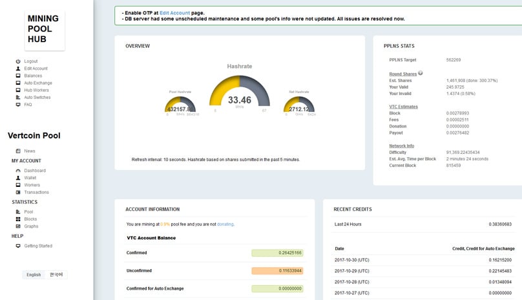
Task: Open Pool statistics
Action: [x=28, y=211]
